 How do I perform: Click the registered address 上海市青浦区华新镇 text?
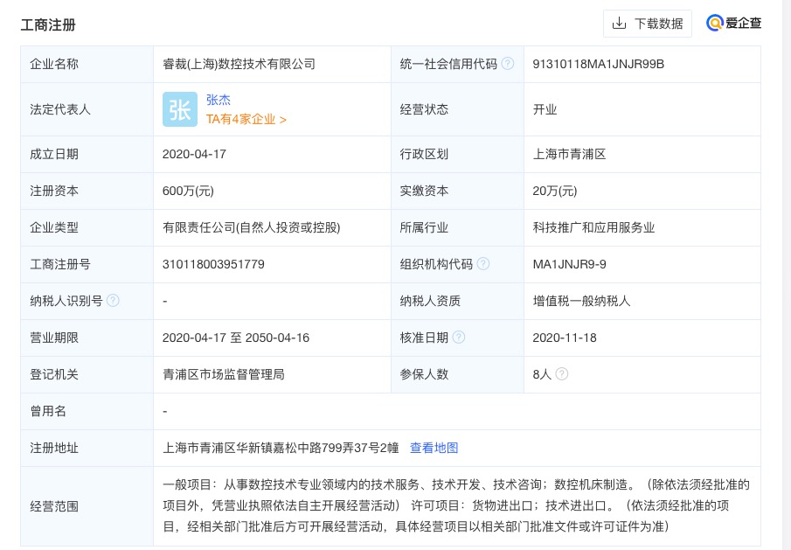(281, 448)
